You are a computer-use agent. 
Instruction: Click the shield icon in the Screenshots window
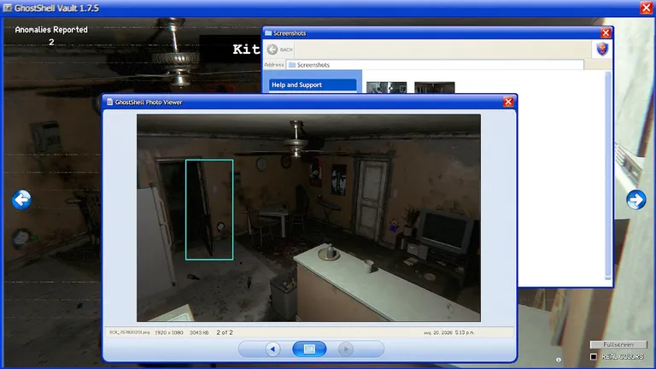point(602,49)
